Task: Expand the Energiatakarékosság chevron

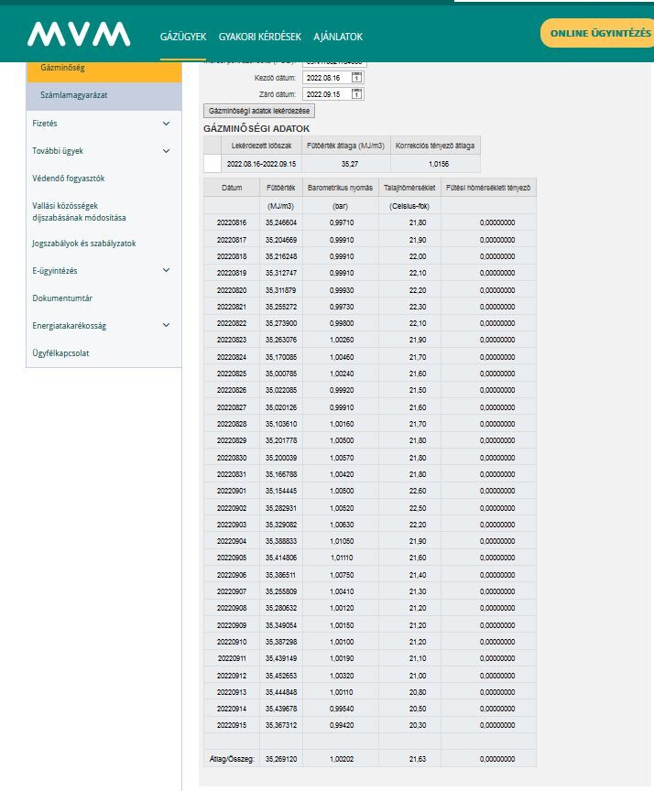Action: pos(166,325)
